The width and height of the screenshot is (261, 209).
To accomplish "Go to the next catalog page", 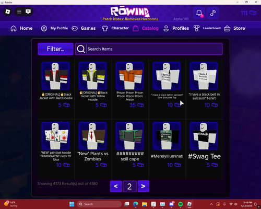I will [144, 187].
